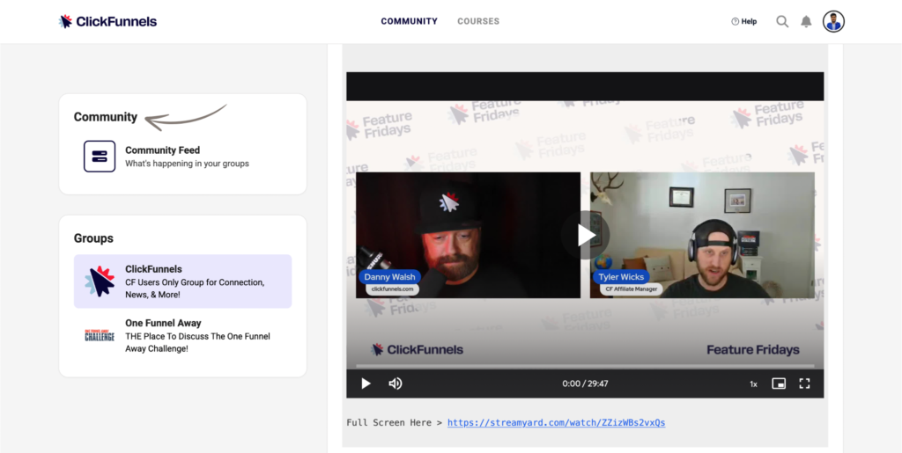Click the 'CF Users Only Group' description

pyautogui.click(x=195, y=289)
